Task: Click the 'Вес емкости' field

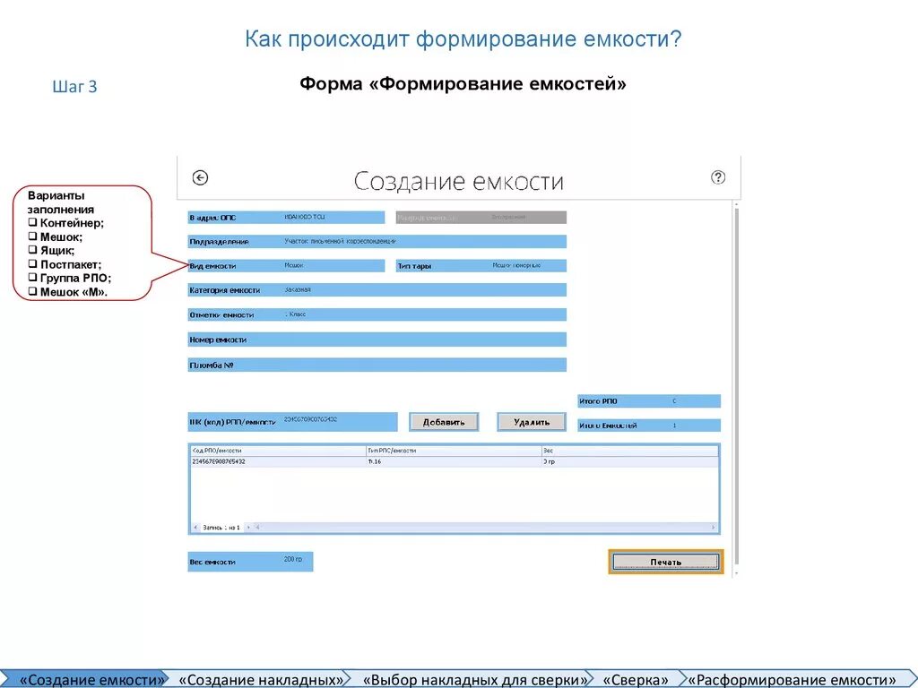Action: (251, 562)
